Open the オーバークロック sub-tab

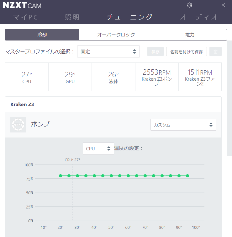tap(116, 35)
